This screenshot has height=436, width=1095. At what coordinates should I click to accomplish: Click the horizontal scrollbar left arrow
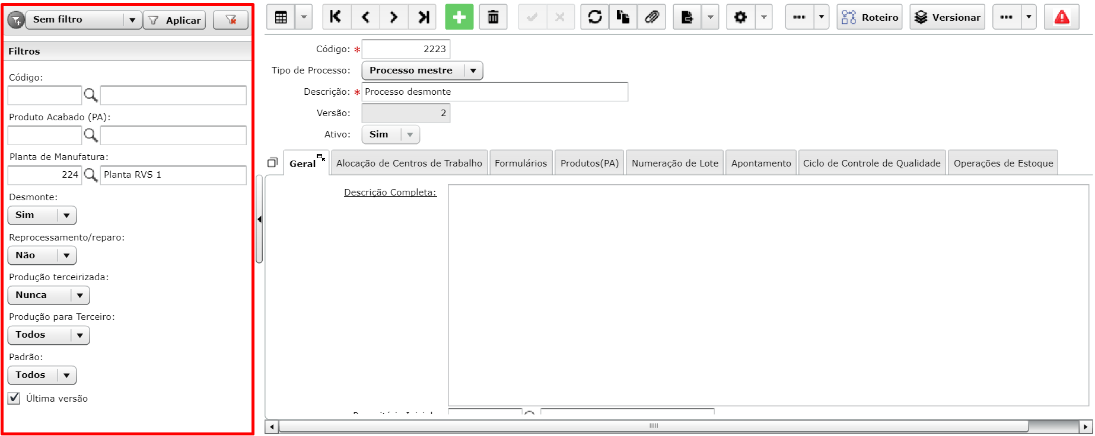pos(272,427)
